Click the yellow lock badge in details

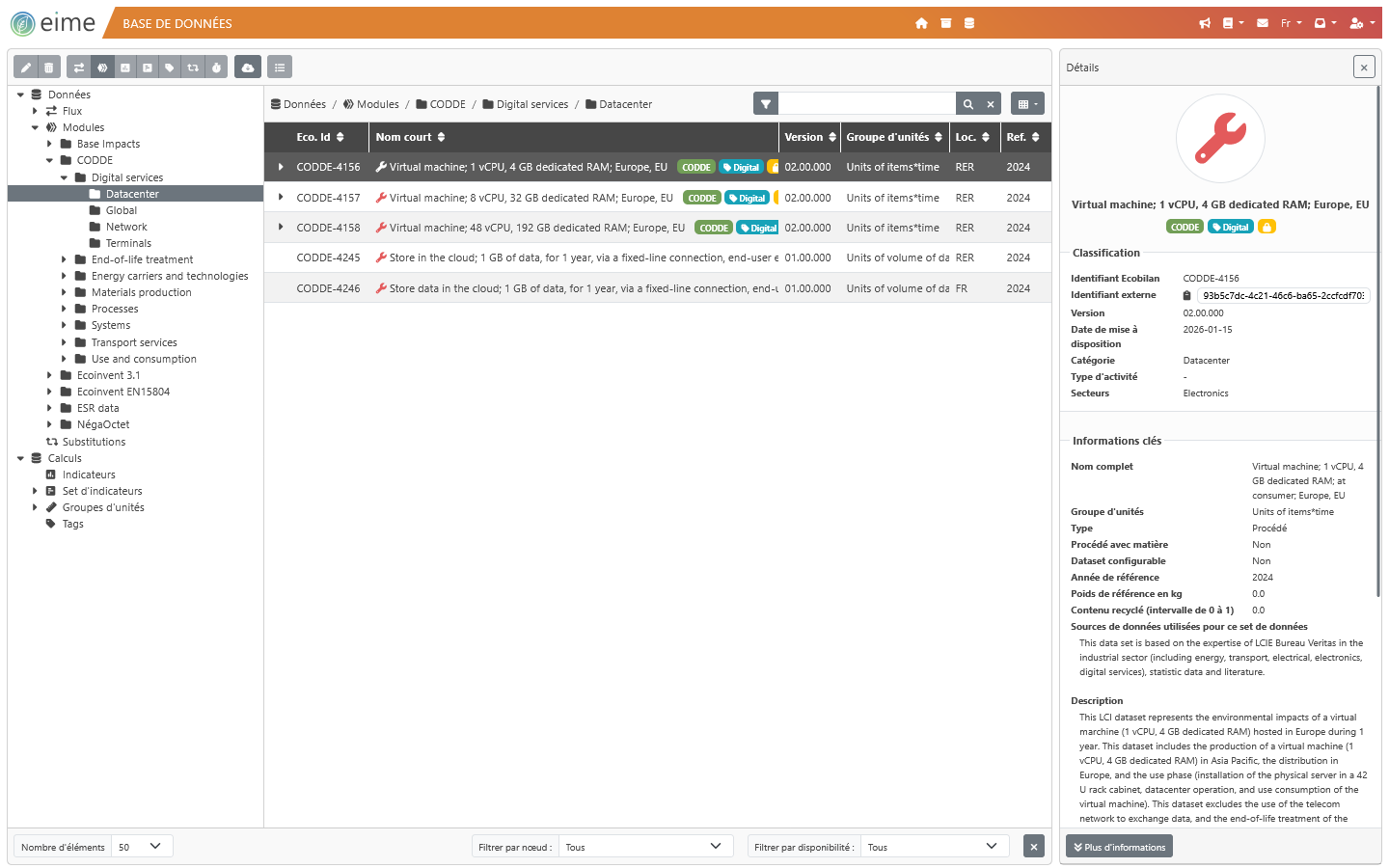[1267, 227]
